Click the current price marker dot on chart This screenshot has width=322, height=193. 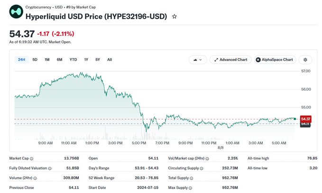[295, 119]
